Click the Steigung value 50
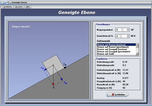This screenshot has width=152, height=106. pyautogui.click(x=124, y=88)
